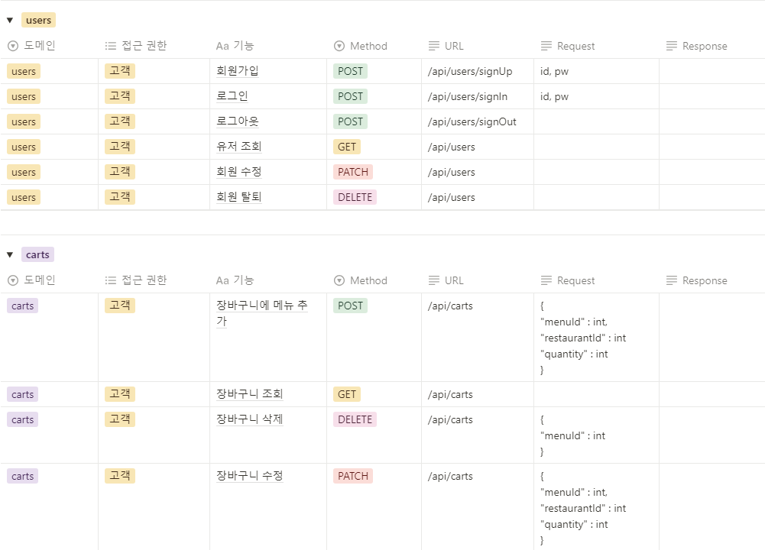Click the id, pw request cell in 회원가입 row
The image size is (765, 550).
pos(596,71)
